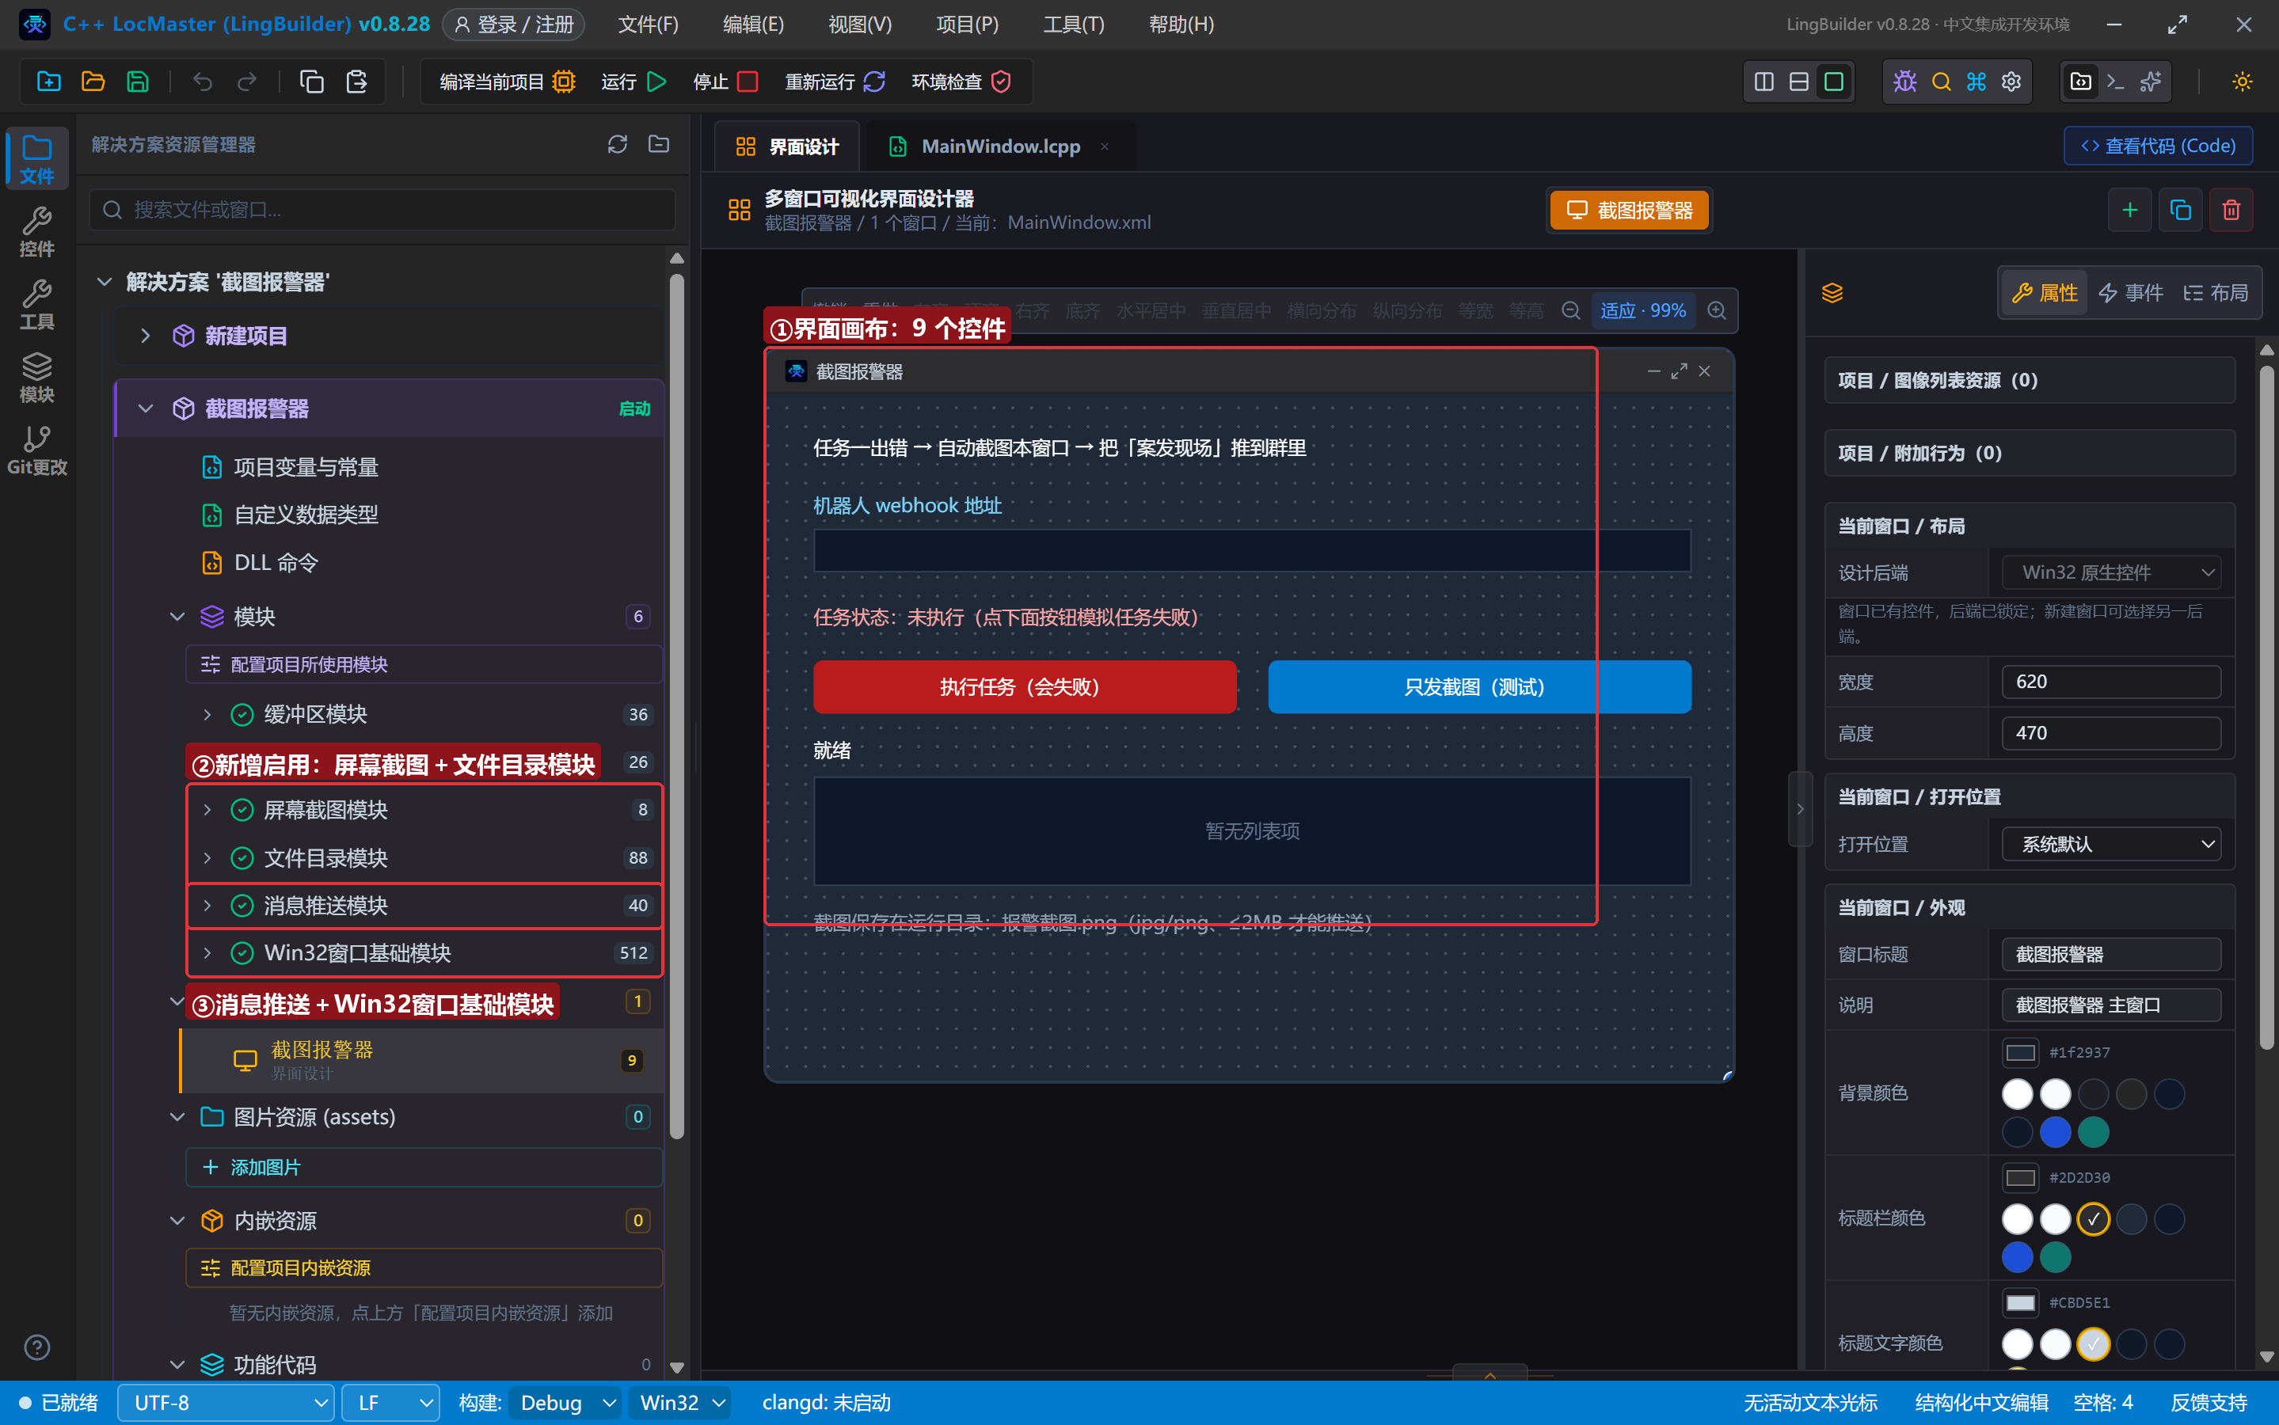Image resolution: width=2279 pixels, height=1425 pixels.
Task: Click the 搜索文件或窗口 search field
Action: (x=382, y=209)
